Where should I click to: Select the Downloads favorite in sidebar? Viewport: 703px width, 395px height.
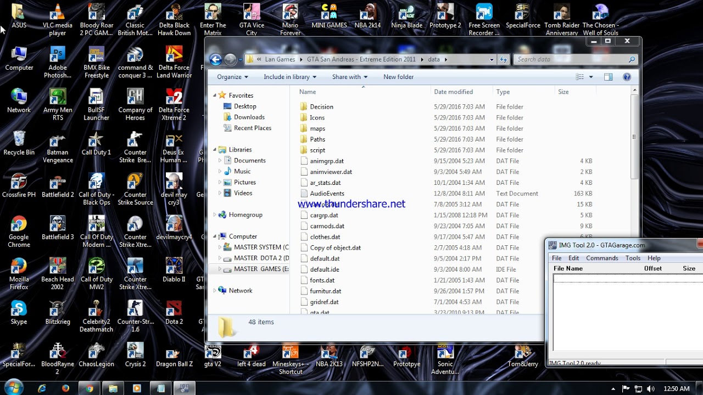[x=249, y=117]
